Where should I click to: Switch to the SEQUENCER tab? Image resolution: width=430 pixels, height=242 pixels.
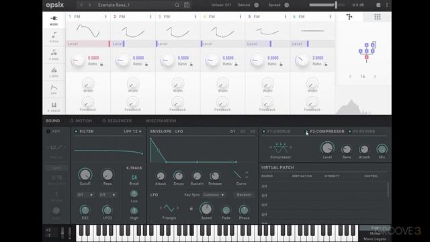tap(120, 121)
